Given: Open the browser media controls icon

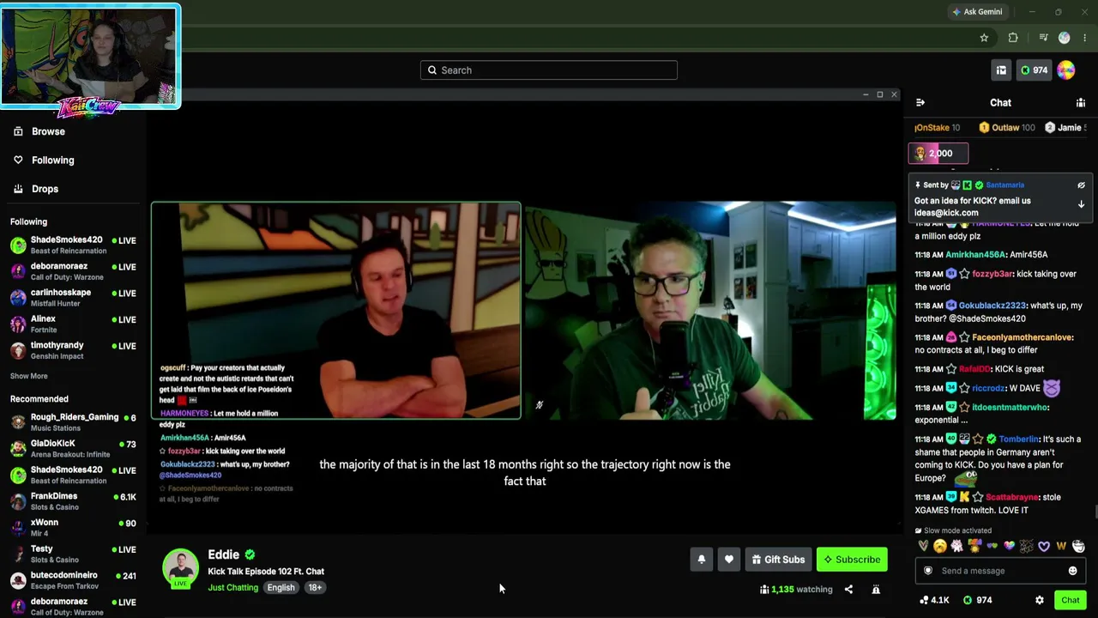Looking at the screenshot, I should 1043,38.
